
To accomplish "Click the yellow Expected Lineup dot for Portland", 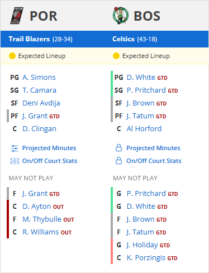I will (x=12, y=56).
